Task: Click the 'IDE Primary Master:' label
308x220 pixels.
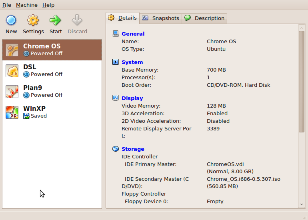Action: [x=150, y=164]
